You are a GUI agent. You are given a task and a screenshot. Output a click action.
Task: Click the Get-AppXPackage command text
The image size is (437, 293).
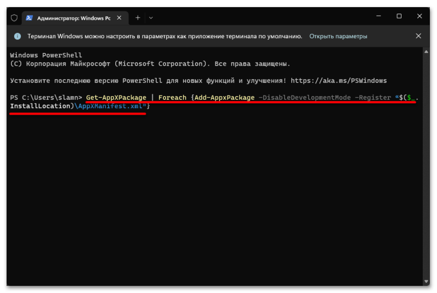(x=116, y=98)
